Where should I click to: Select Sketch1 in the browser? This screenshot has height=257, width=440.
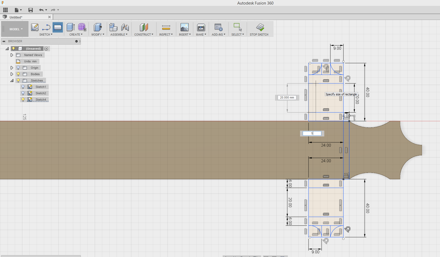41,87
